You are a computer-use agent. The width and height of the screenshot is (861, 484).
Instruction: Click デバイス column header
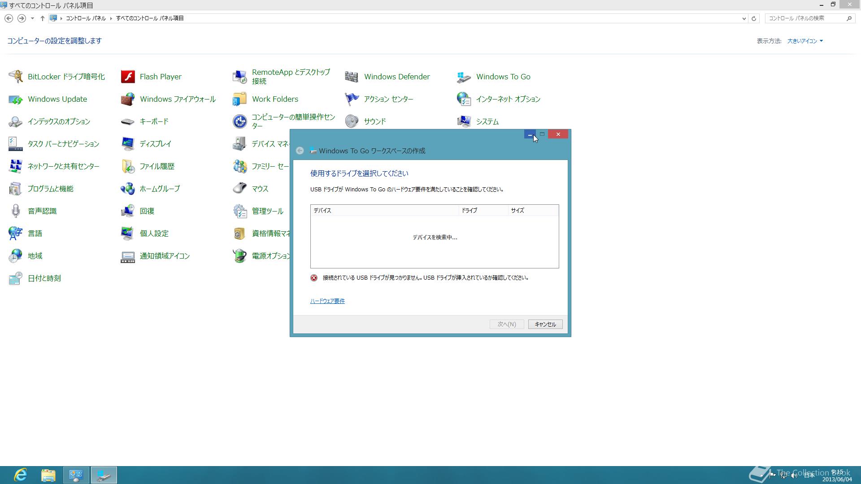pyautogui.click(x=385, y=210)
